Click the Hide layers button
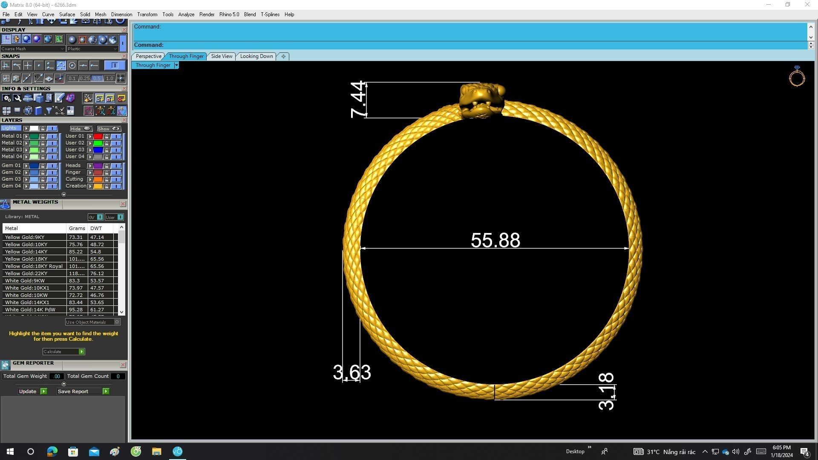The image size is (818, 460). [x=81, y=129]
